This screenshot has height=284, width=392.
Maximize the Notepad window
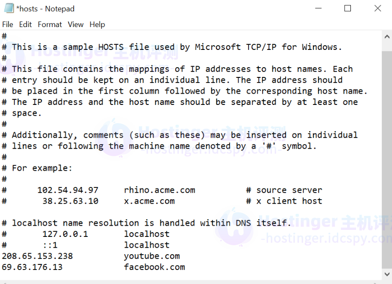[348, 8]
